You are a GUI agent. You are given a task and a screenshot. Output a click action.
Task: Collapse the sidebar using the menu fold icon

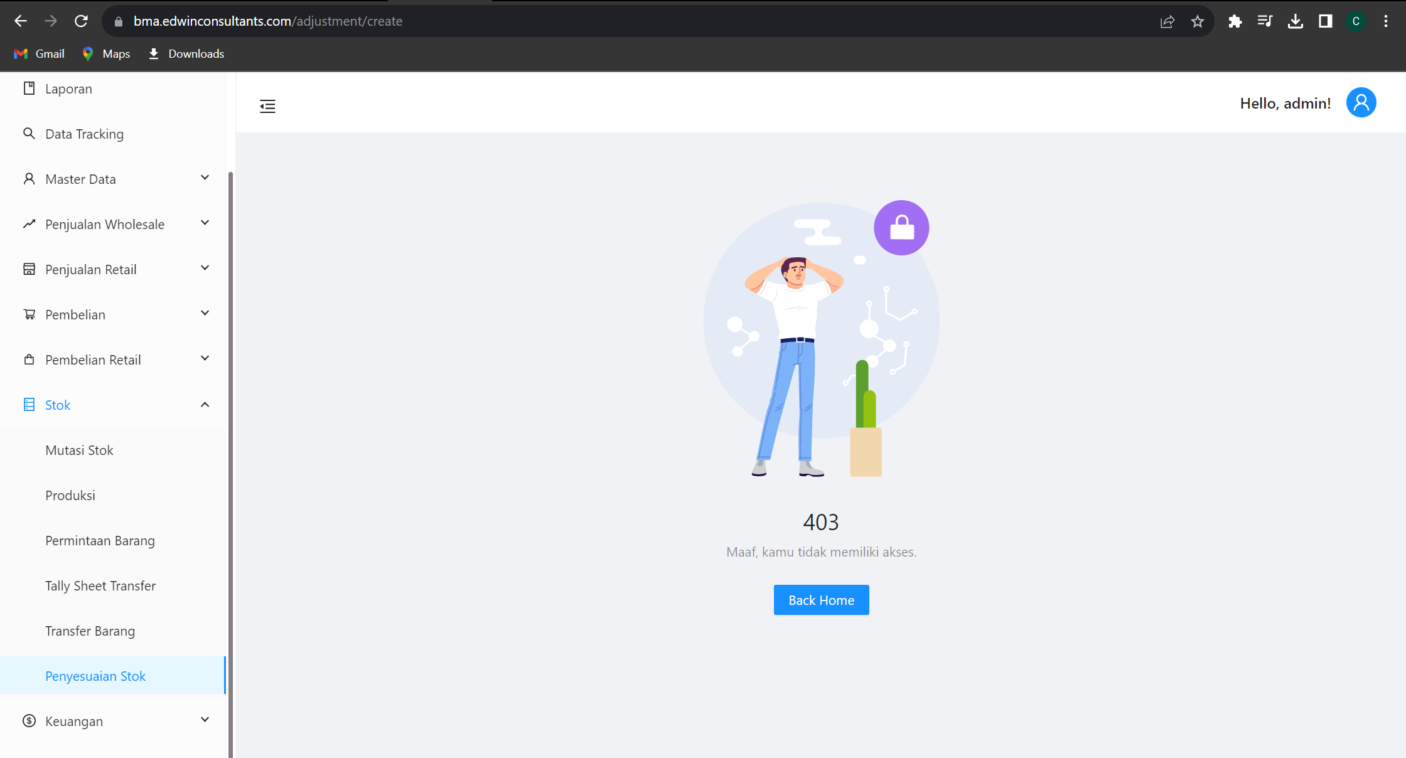[x=267, y=106]
